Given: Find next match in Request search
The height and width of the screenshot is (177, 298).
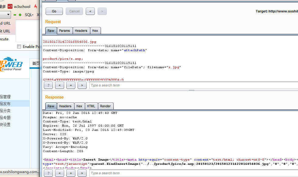Looking at the screenshot, I should click(82, 85).
